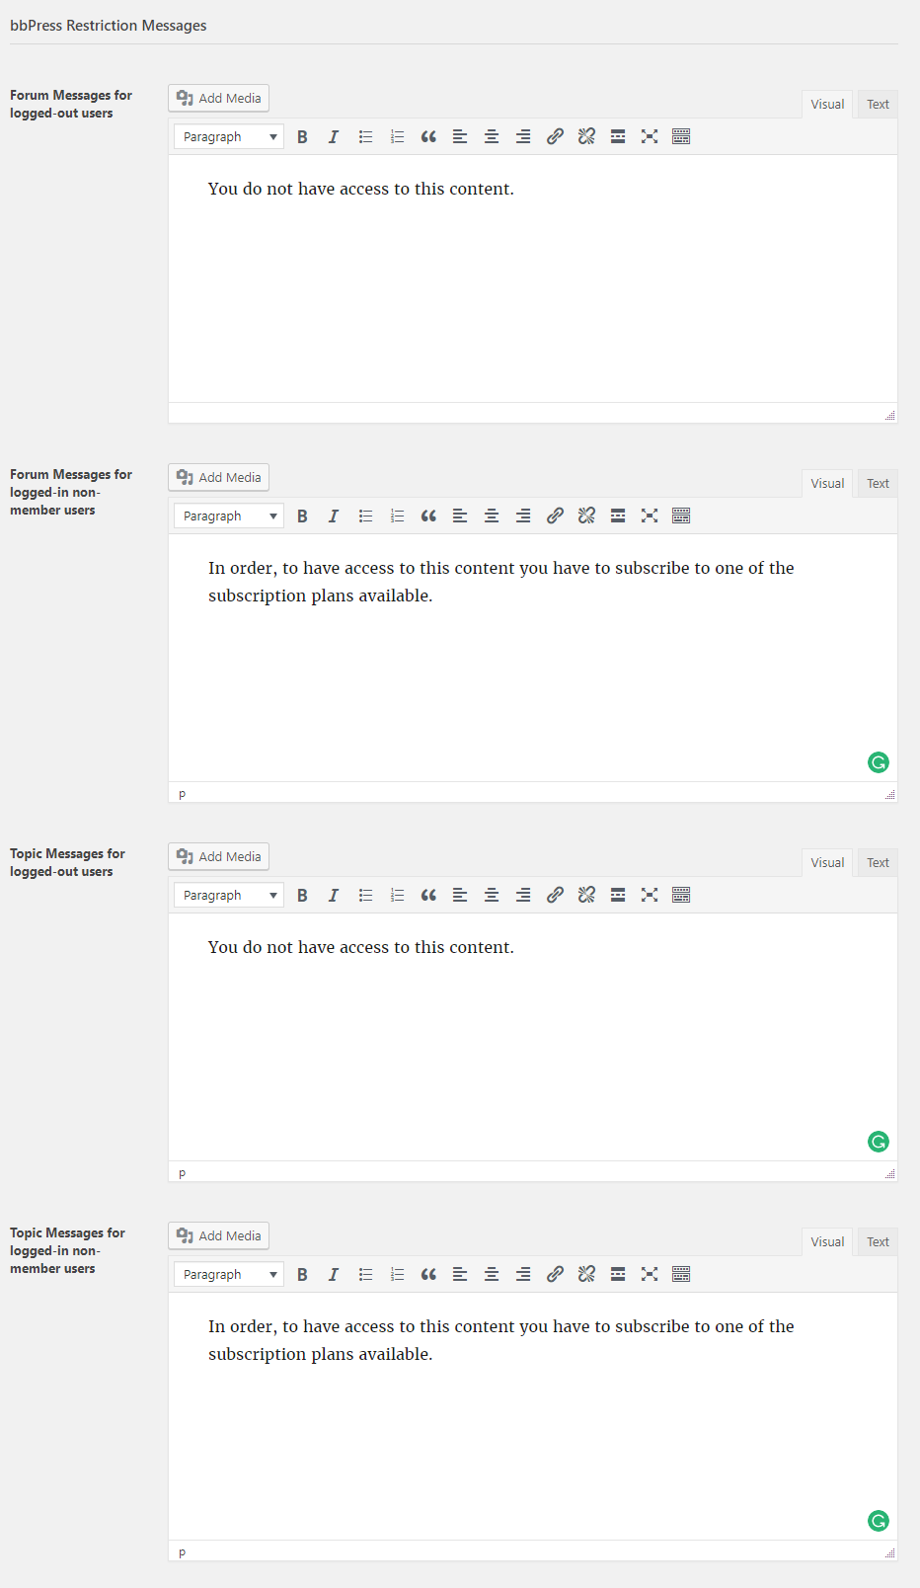This screenshot has width=920, height=1588.
Task: Align center in Topic non-member users editor
Action: [492, 1275]
